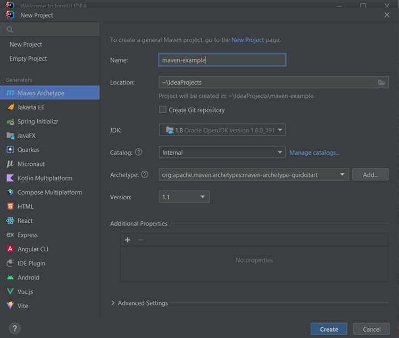Enable the Create Git repository checkbox
This screenshot has height=338, width=399.
click(x=163, y=109)
